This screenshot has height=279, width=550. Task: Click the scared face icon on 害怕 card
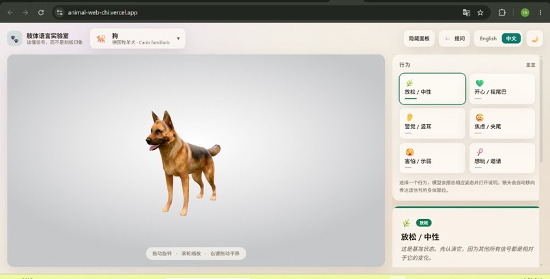[409, 151]
